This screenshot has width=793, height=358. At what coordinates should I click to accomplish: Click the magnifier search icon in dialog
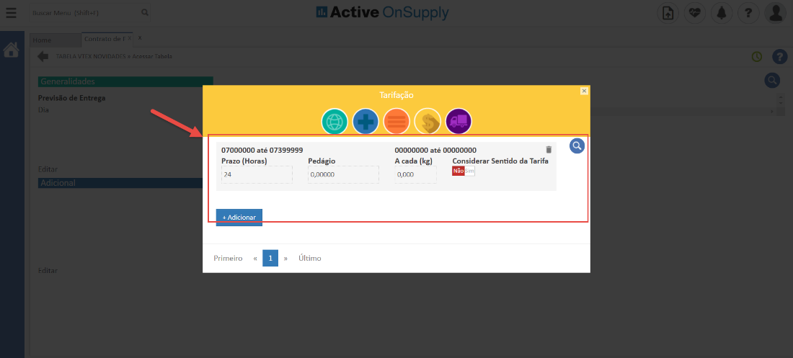[577, 146]
